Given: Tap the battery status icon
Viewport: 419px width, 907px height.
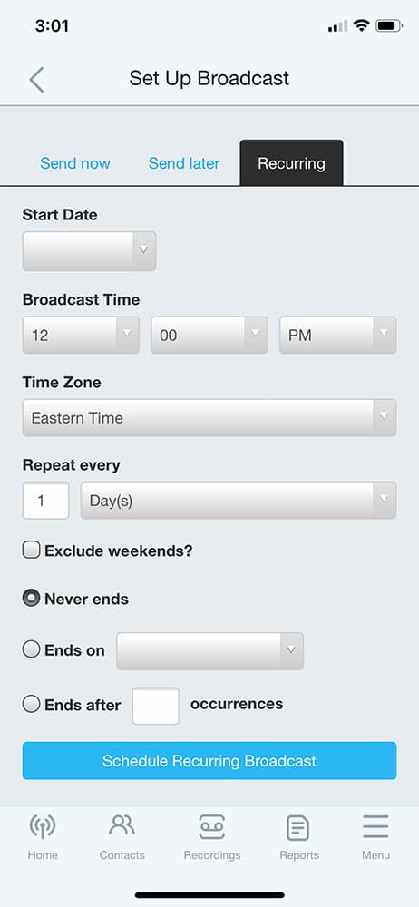Looking at the screenshot, I should [389, 25].
